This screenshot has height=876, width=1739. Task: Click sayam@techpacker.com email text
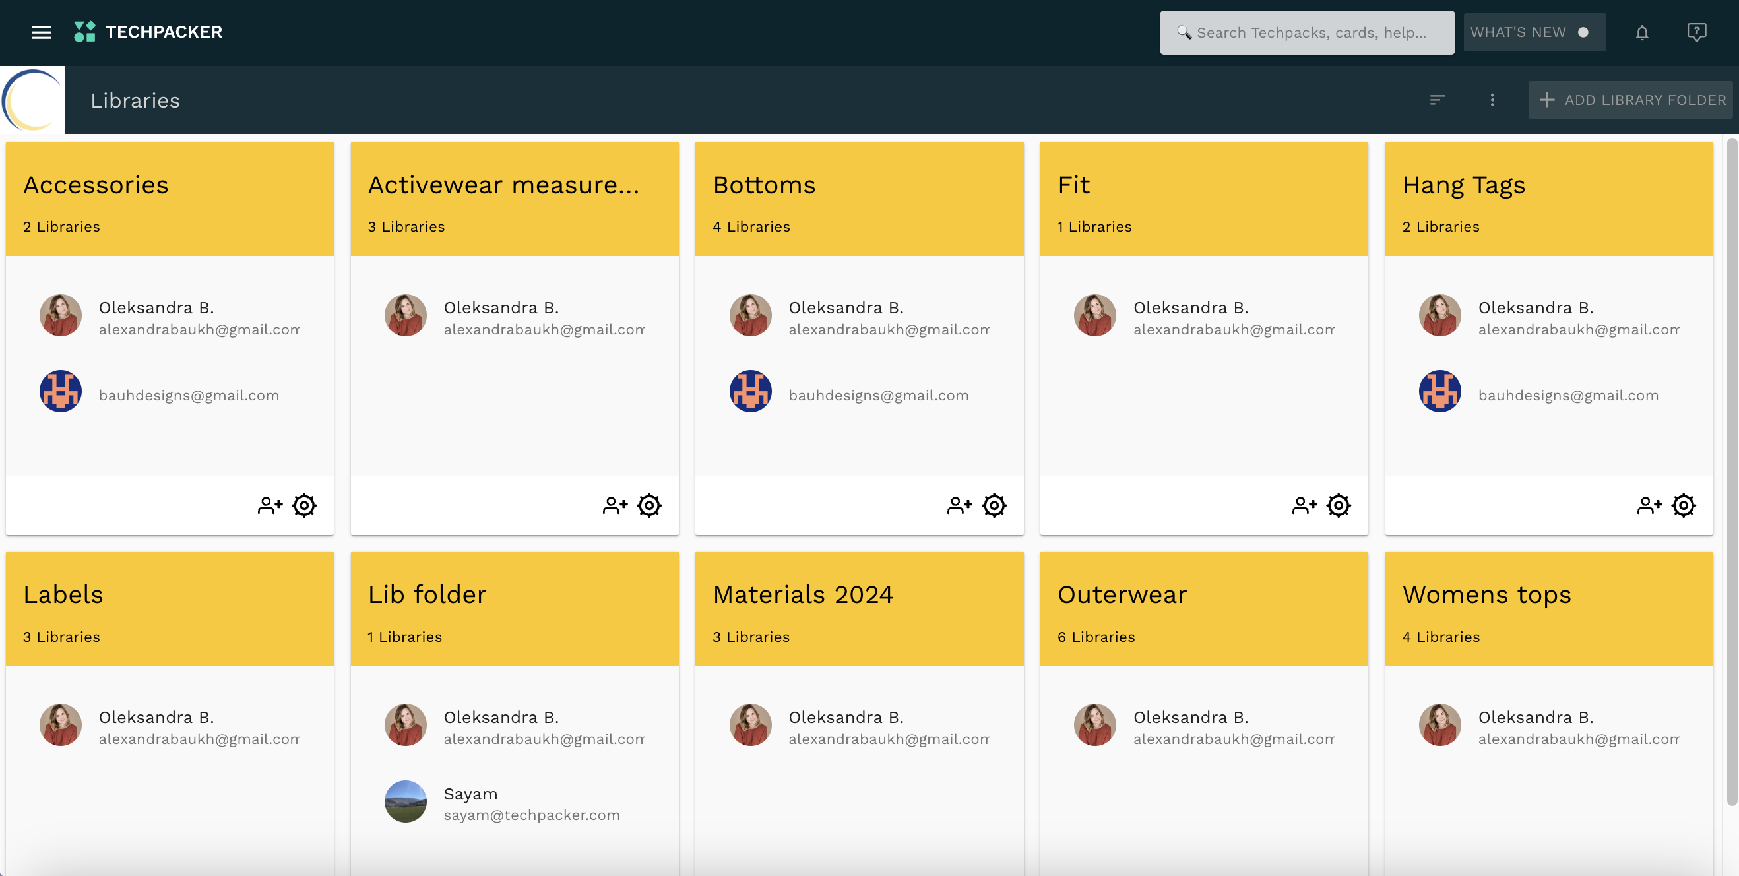(x=532, y=815)
